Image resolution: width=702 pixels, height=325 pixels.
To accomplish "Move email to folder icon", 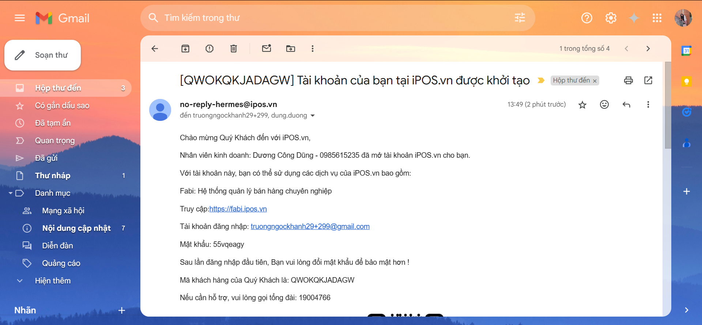I will click(291, 49).
